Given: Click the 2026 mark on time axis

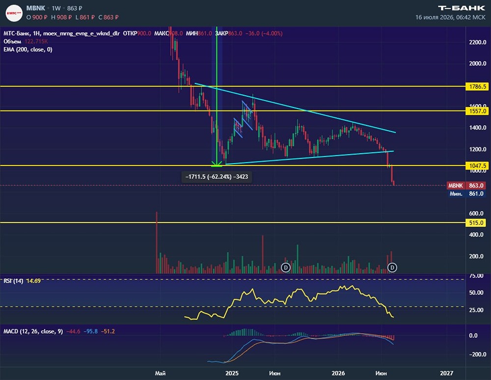Looking at the screenshot, I should pos(338,373).
